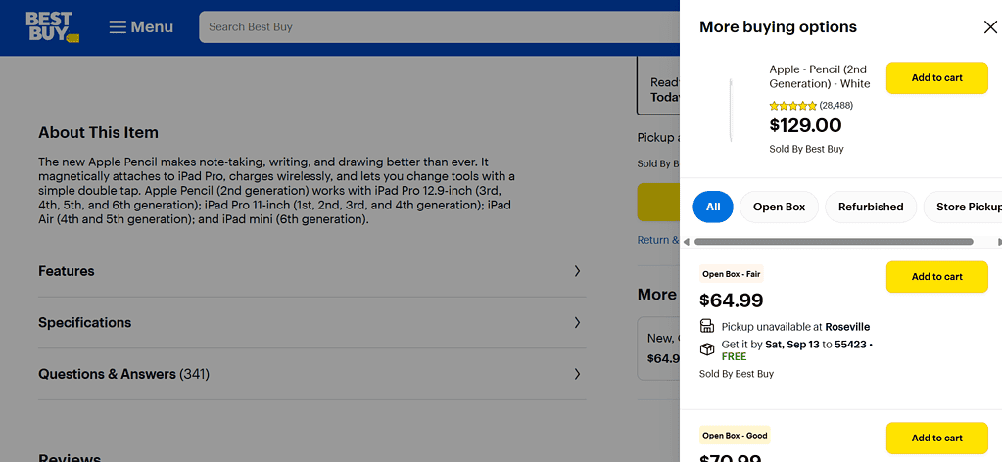Select the All filter tab
The image size is (1002, 462).
[x=713, y=208]
